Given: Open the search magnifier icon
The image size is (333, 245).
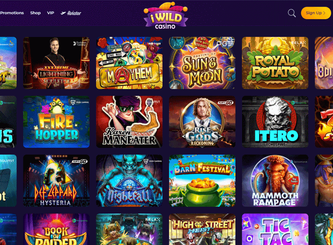Looking at the screenshot, I should 292,13.
